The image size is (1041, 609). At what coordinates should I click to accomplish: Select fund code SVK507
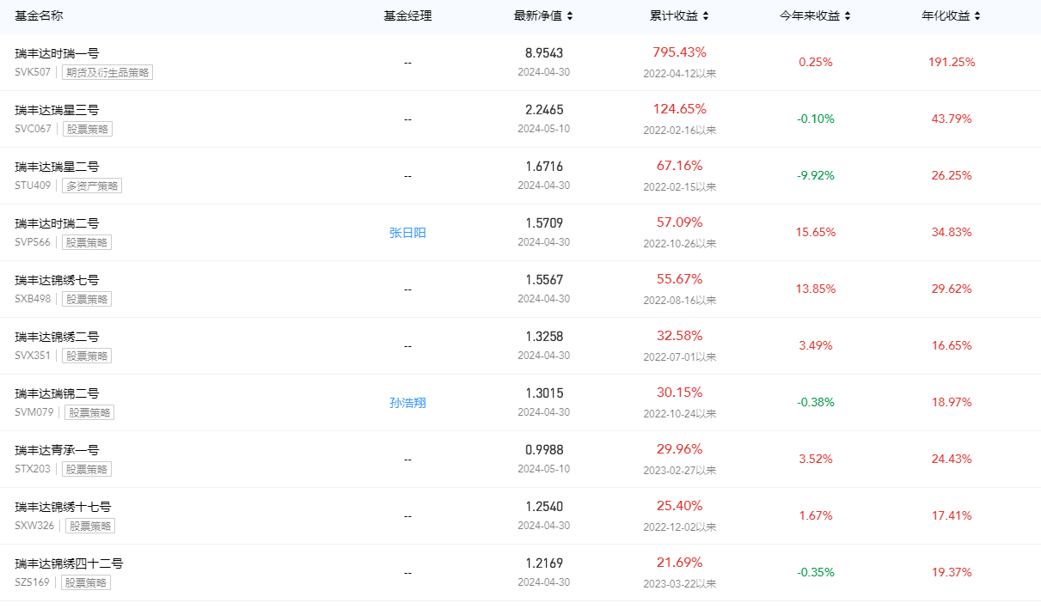(33, 72)
